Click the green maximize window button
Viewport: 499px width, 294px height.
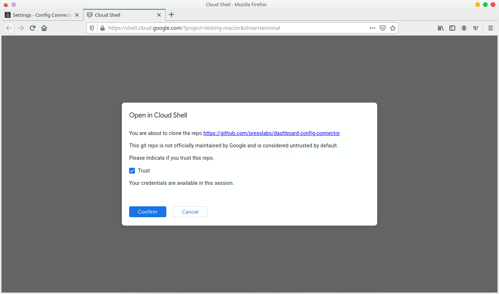[x=485, y=4]
